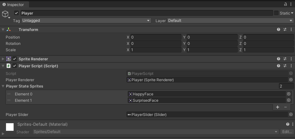Open object picker for SurprisedFace element
The width and height of the screenshot is (295, 139).
pyautogui.click(x=289, y=100)
